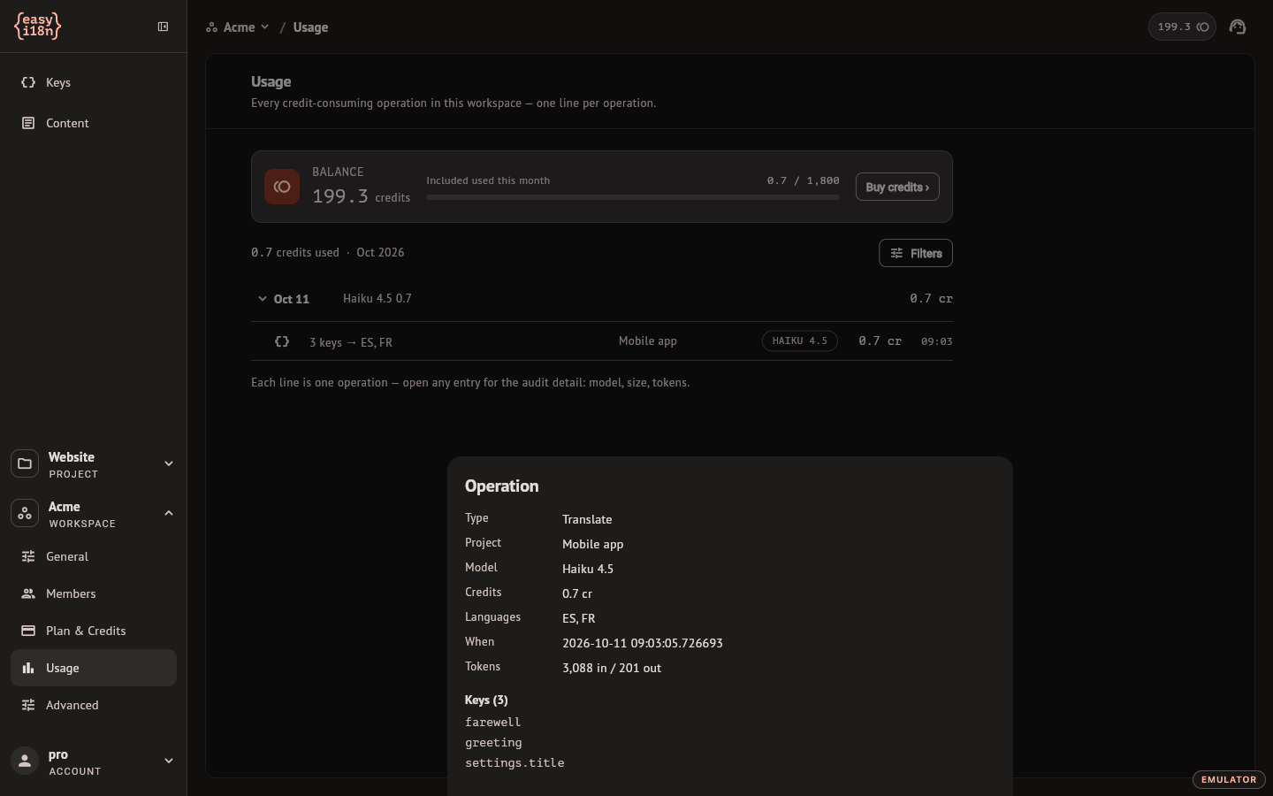Viewport: 1273px width, 796px height.
Task: Open the Advanced sliders icon
Action: pyautogui.click(x=28, y=705)
